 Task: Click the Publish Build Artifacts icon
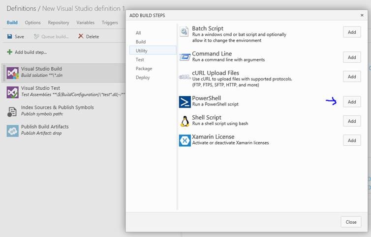coord(12,131)
